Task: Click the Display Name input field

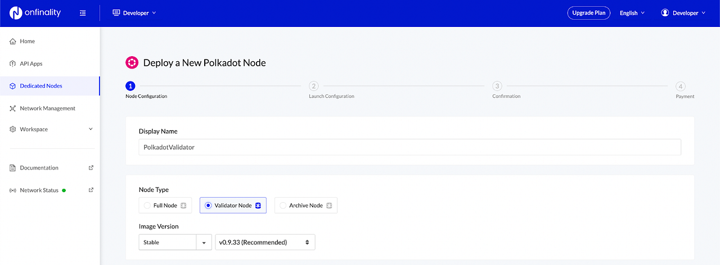Action: [409, 147]
